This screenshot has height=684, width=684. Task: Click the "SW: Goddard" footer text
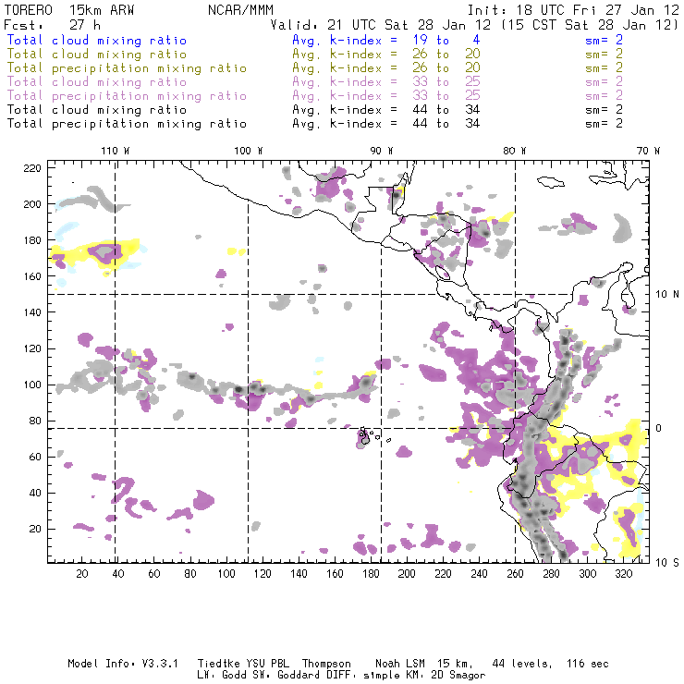pyautogui.click(x=286, y=676)
